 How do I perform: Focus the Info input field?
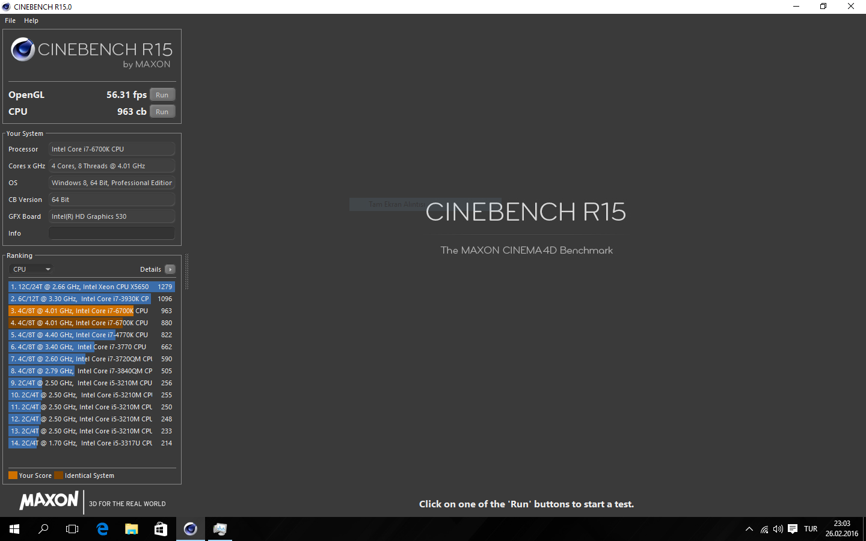tap(112, 233)
